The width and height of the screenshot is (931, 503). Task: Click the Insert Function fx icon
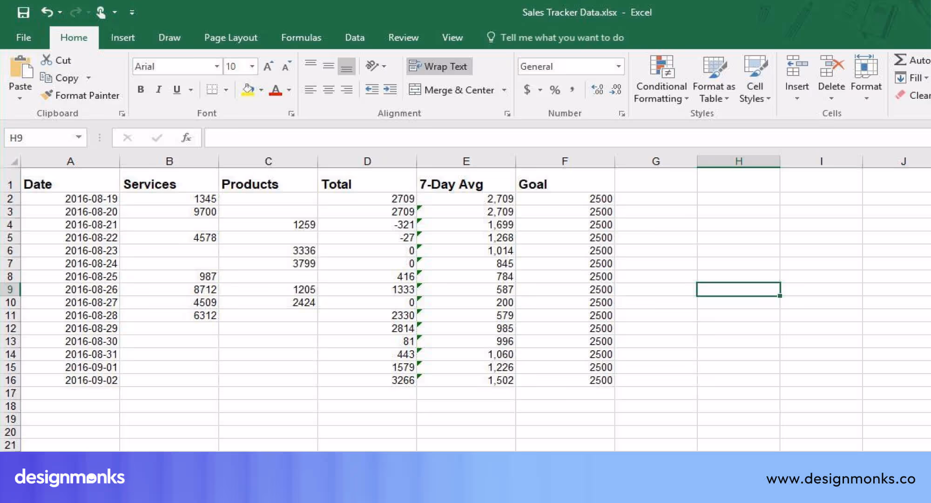click(x=186, y=137)
